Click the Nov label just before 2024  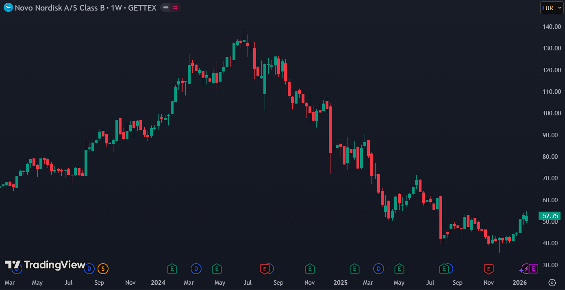tap(130, 283)
